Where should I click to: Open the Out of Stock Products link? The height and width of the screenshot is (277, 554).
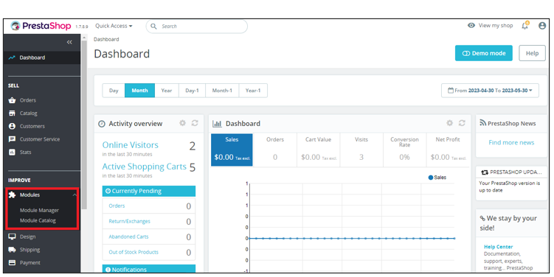point(134,252)
